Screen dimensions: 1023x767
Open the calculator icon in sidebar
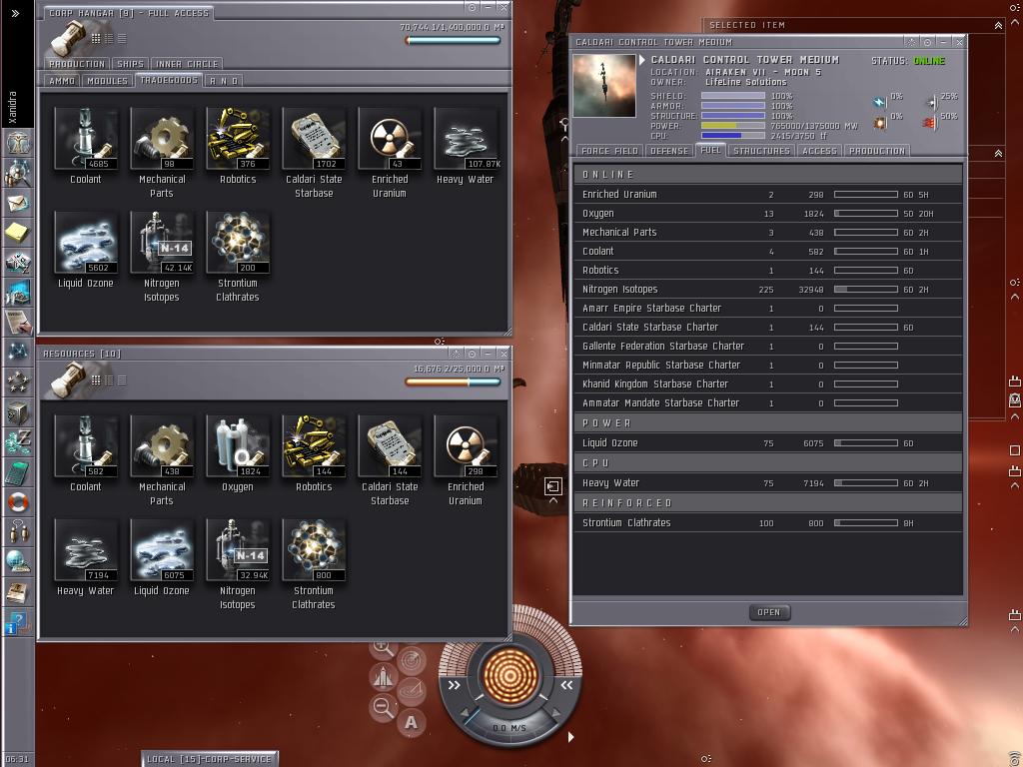click(x=18, y=472)
